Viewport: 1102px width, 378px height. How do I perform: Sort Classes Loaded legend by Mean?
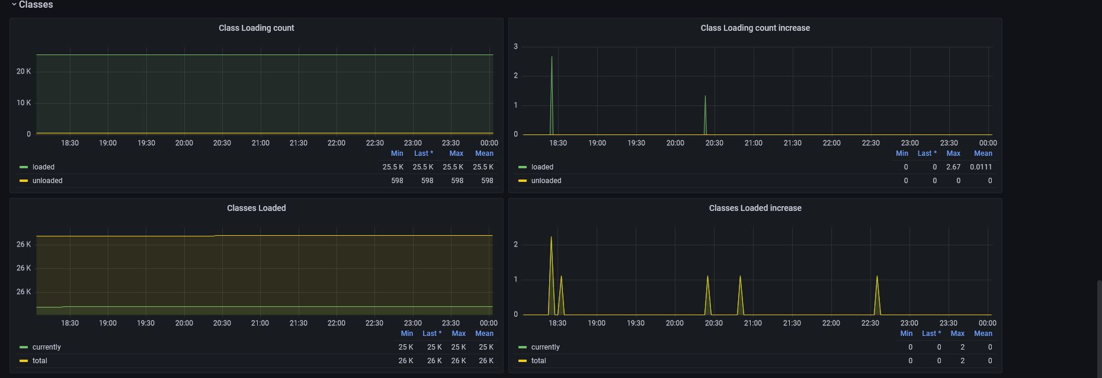(484, 334)
